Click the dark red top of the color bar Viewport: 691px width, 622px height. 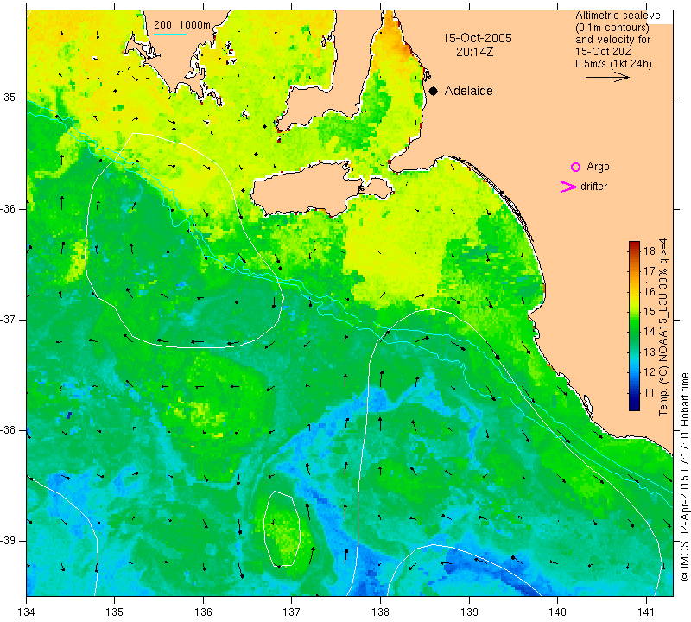(634, 244)
